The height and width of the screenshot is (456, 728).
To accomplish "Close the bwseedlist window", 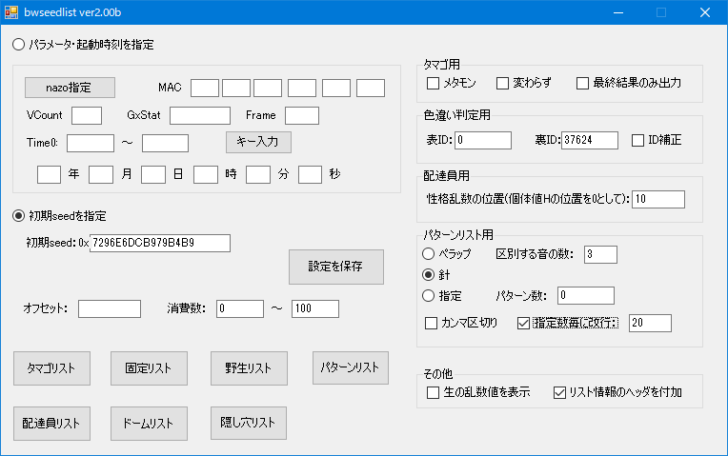I will click(705, 12).
